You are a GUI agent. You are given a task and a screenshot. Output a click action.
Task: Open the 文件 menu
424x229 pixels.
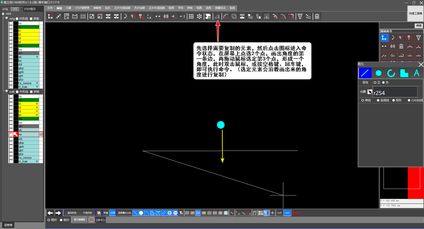tap(50, 8)
